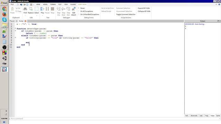Switch to the Output bottom panel tab

coord(213,116)
